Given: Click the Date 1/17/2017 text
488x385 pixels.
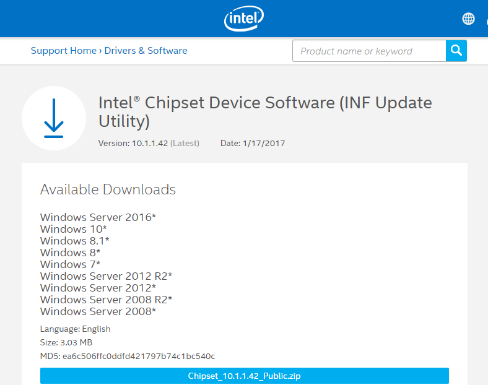Looking at the screenshot, I should point(253,143).
